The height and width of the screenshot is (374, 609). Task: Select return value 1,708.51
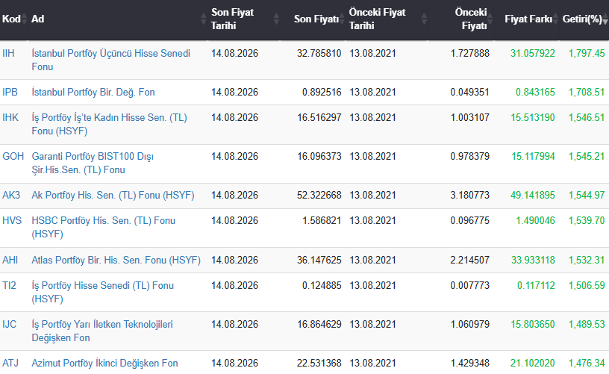pos(587,92)
